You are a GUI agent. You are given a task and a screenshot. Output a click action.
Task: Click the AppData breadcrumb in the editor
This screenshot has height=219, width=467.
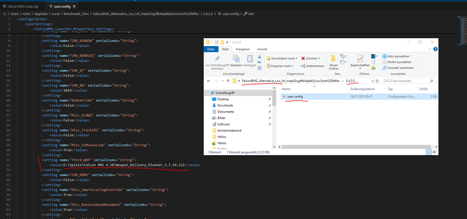click(x=42, y=14)
